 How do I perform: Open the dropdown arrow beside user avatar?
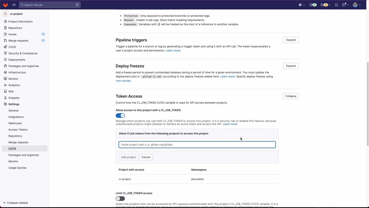click(360, 5)
